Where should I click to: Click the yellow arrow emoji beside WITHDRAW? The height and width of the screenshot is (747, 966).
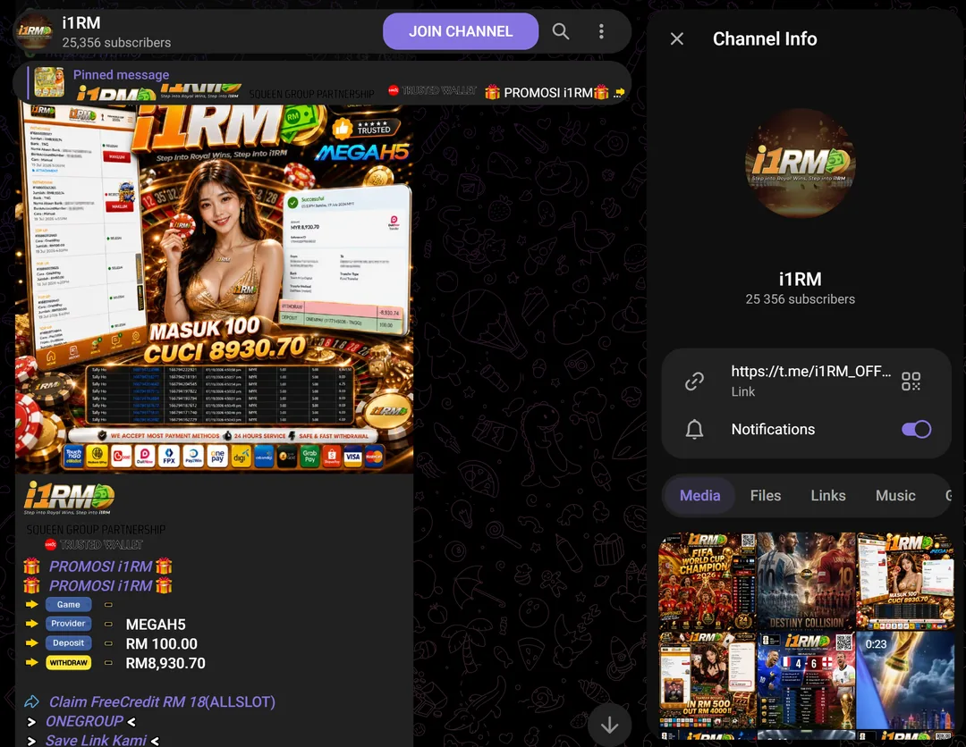(31, 663)
